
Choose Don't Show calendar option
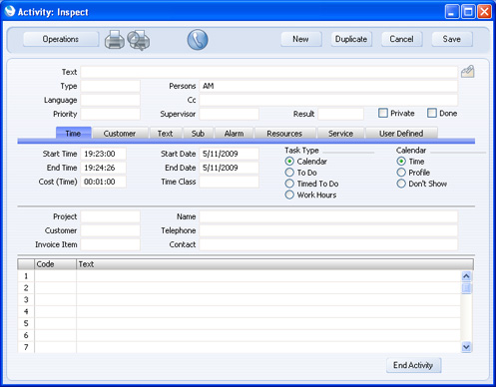coord(401,184)
